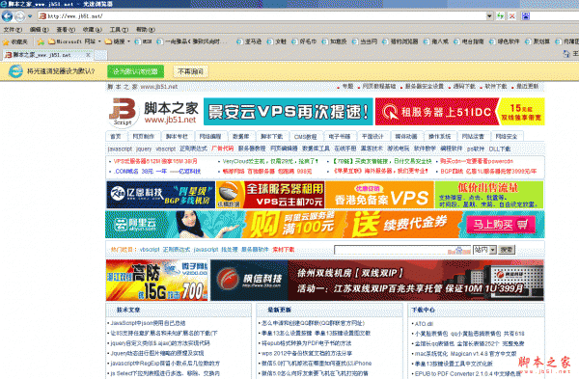
Task: Click the address bar showing jb51.net
Action: pos(262,16)
